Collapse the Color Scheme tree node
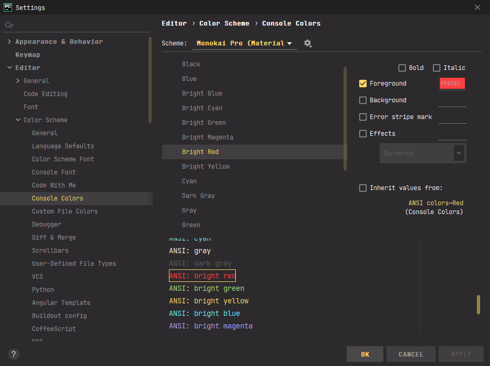 pos(18,120)
